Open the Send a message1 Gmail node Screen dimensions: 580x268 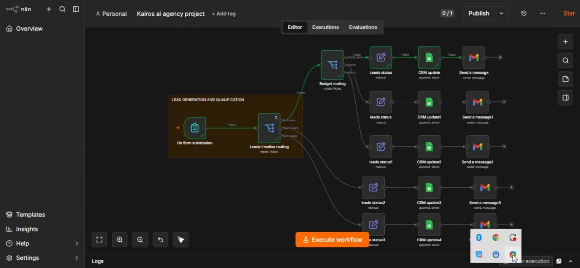pyautogui.click(x=478, y=102)
